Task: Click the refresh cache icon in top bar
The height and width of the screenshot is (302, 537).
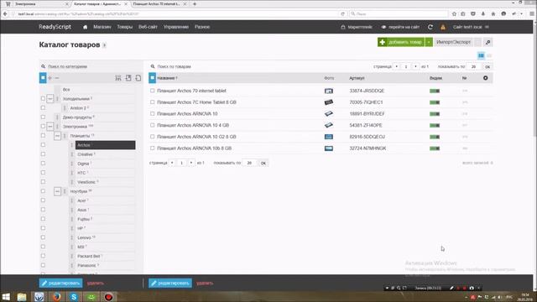Action: (x=430, y=27)
